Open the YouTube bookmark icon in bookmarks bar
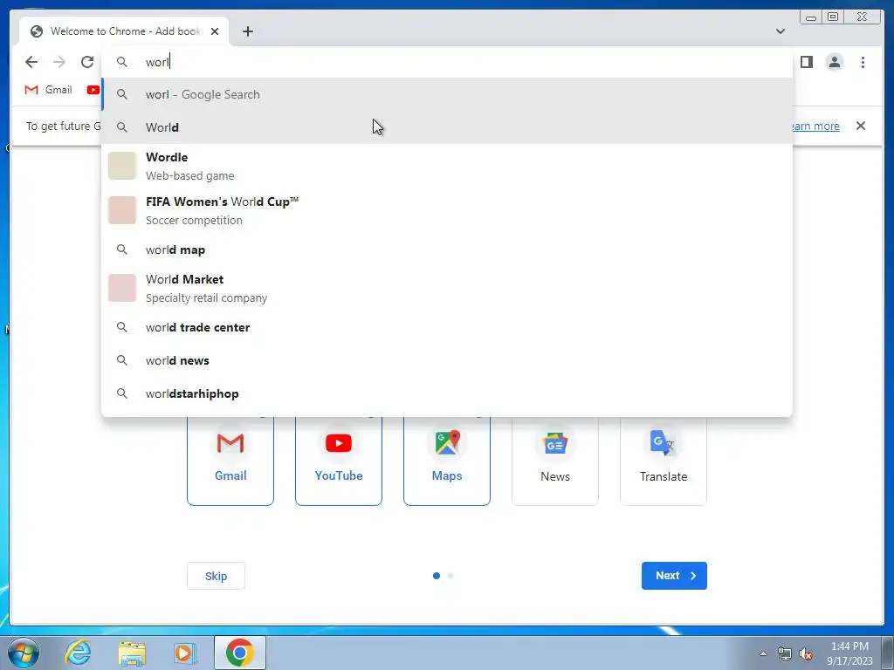Viewport: 894px width, 670px height. point(93,90)
